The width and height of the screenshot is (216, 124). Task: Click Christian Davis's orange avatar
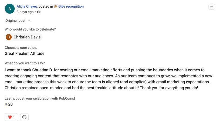pyautogui.click(x=9, y=37)
